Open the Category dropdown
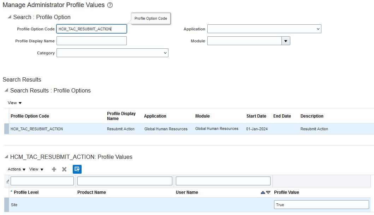This screenshot has height=215, width=374. pyautogui.click(x=112, y=53)
